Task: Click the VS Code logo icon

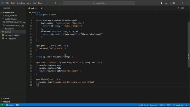Action: tap(2, 3)
